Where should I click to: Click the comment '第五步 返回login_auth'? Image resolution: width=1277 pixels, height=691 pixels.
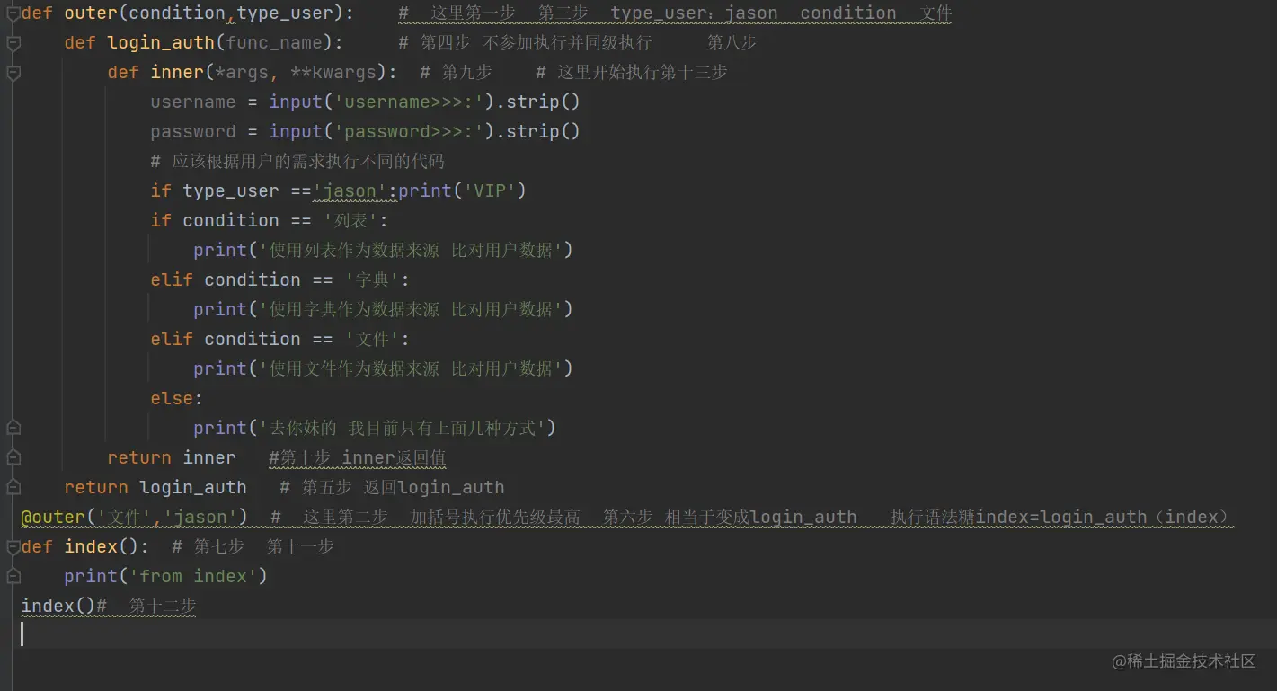pos(392,488)
